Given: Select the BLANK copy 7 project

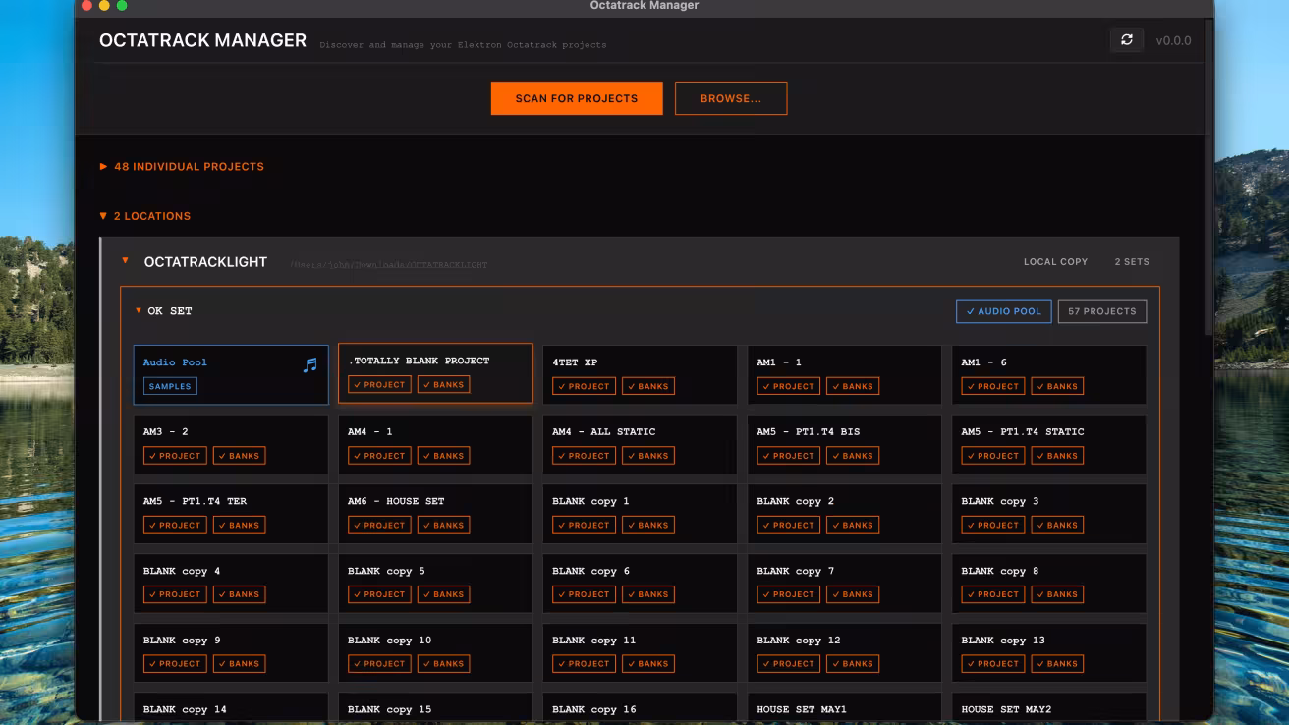Looking at the screenshot, I should pos(844,584).
